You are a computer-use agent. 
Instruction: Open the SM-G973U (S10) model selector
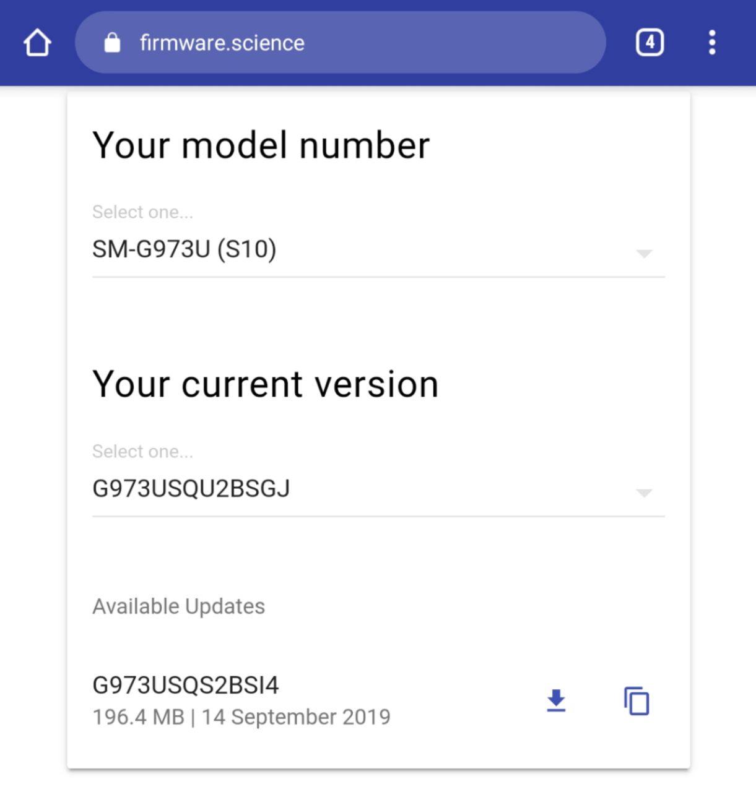[185, 249]
